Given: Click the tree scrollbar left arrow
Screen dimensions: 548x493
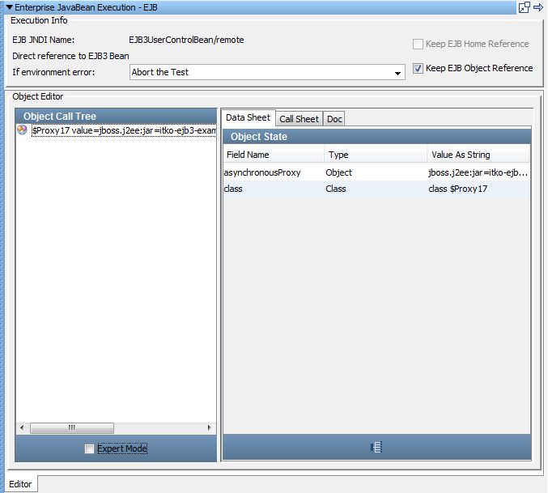Looking at the screenshot, I should pyautogui.click(x=22, y=427).
